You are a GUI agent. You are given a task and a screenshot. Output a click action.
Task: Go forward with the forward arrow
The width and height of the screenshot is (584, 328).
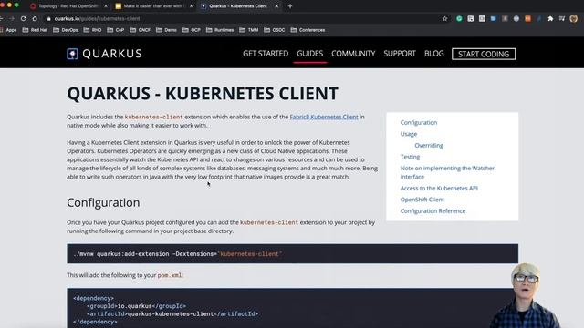[x=12, y=18]
